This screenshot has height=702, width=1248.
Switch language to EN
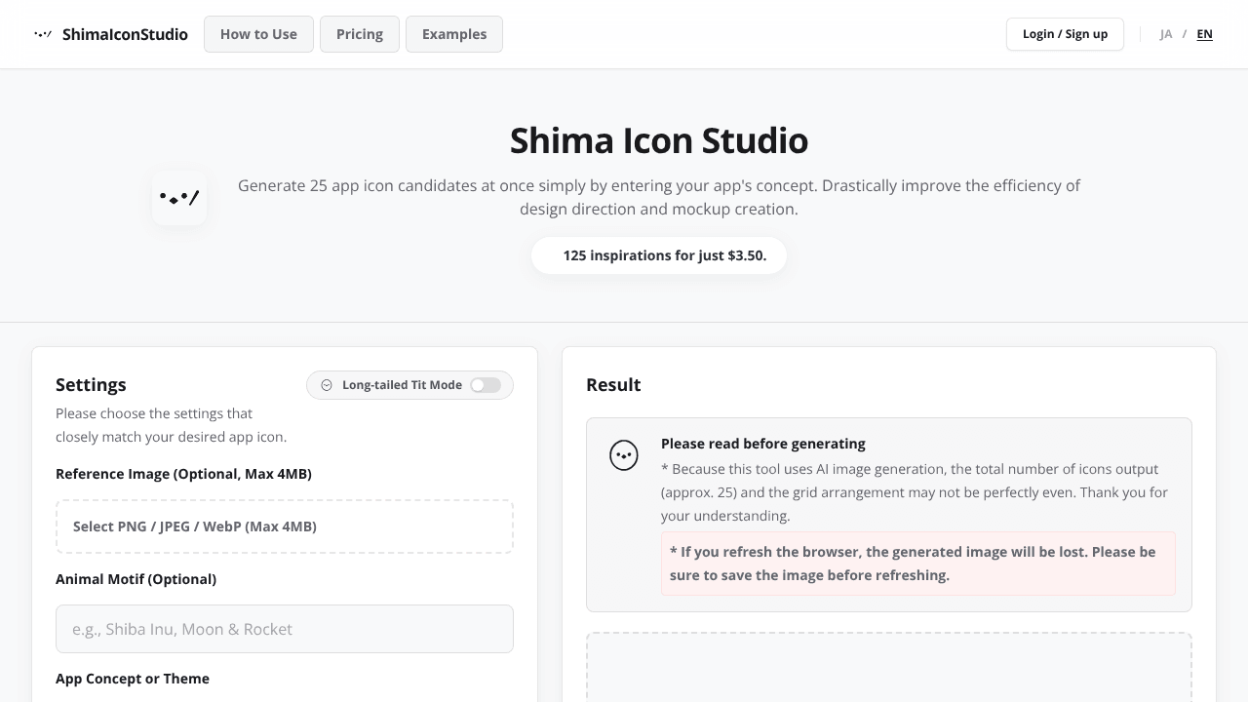[1205, 34]
